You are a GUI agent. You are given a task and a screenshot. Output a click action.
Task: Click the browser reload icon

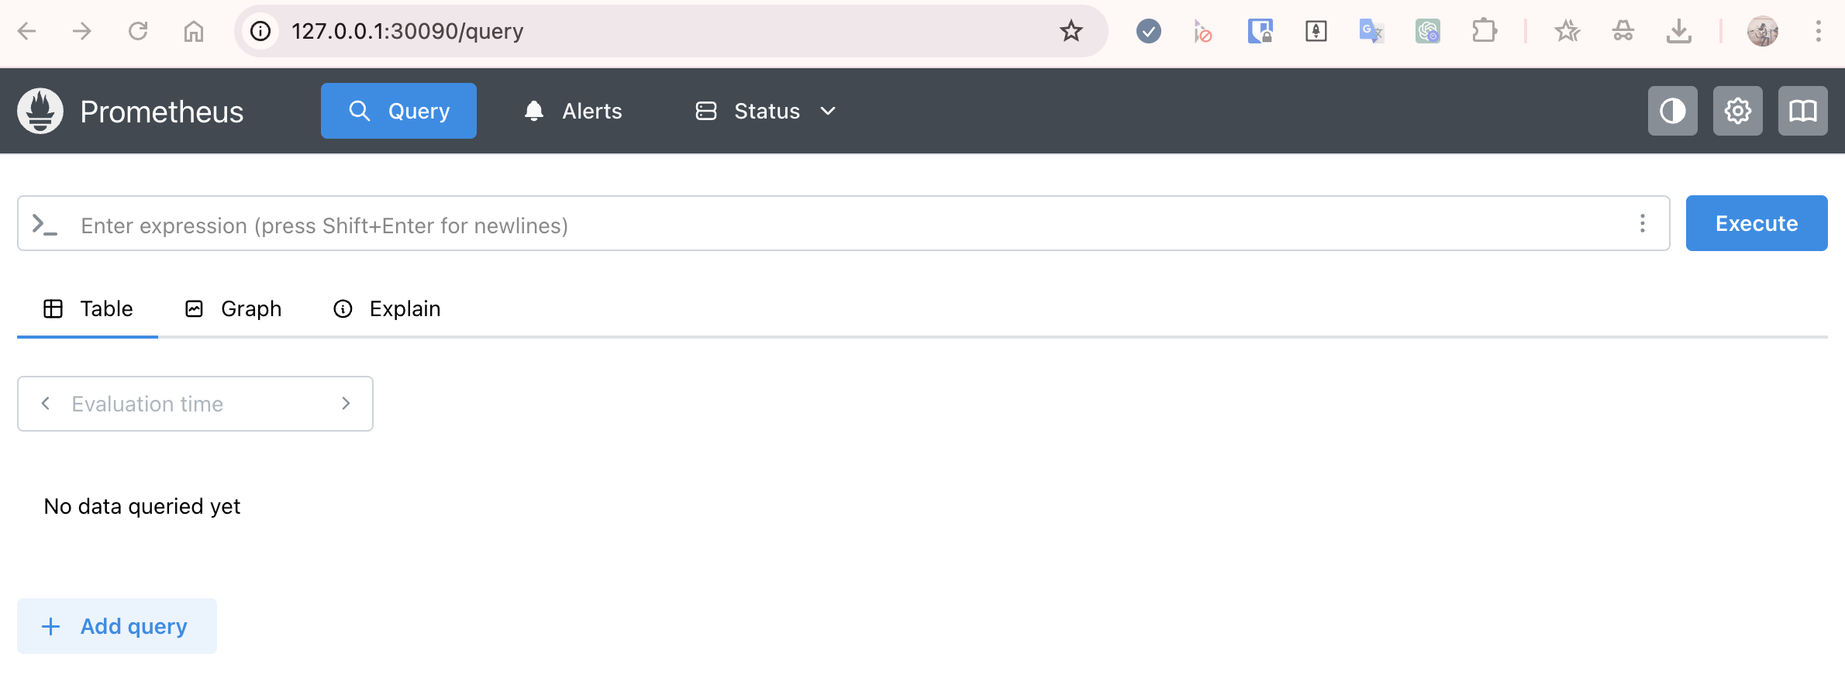click(138, 31)
